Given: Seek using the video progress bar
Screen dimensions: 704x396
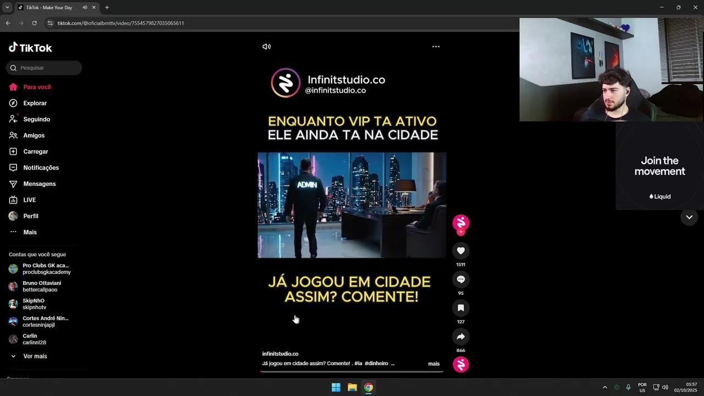Looking at the screenshot, I should [x=351, y=372].
